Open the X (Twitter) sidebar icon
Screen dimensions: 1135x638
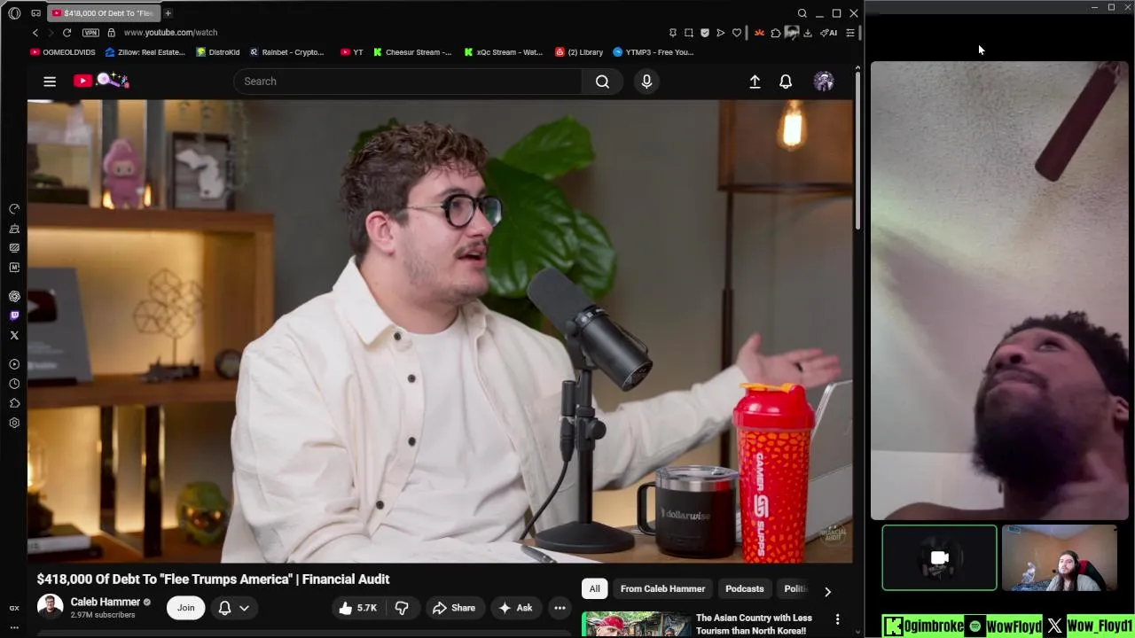[x=14, y=336]
